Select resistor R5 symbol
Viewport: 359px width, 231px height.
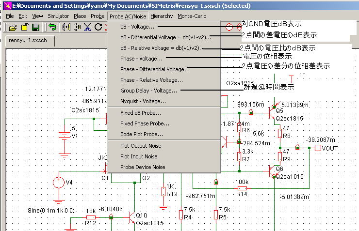pyautogui.click(x=216, y=215)
